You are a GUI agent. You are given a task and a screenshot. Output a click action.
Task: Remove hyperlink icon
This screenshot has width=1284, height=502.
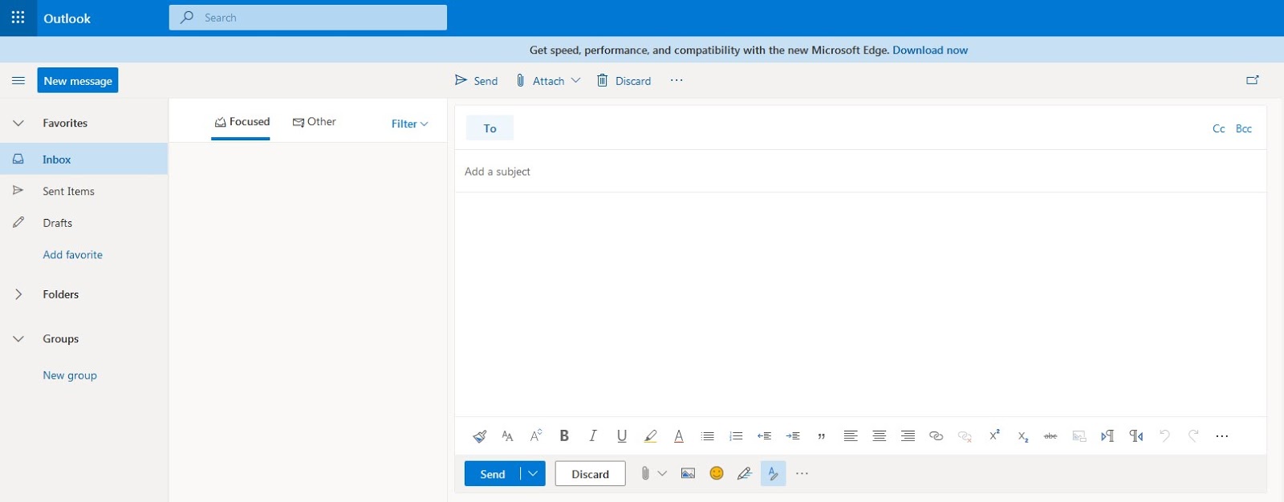point(965,436)
